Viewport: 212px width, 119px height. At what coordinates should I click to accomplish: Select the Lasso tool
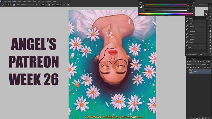pyautogui.click(x=210, y=13)
